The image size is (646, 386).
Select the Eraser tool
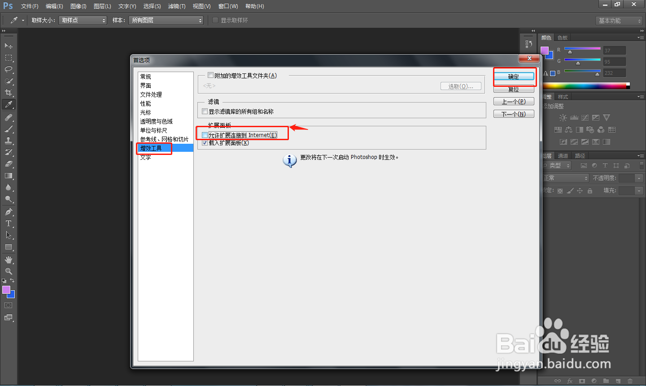[x=9, y=164]
